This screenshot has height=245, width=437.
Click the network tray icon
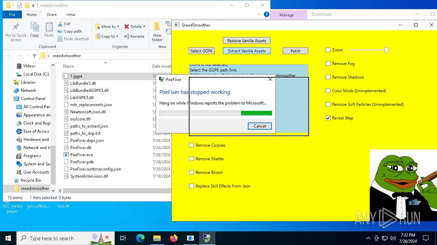click(385, 238)
